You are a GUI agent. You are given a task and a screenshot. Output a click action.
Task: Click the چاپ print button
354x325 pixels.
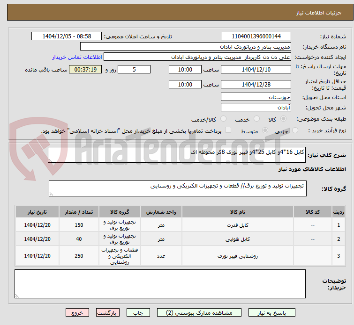138,313
